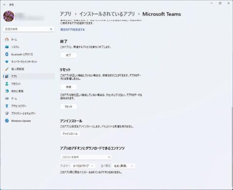Open Accounts via the person icon
233x190 pixels.
7,84
